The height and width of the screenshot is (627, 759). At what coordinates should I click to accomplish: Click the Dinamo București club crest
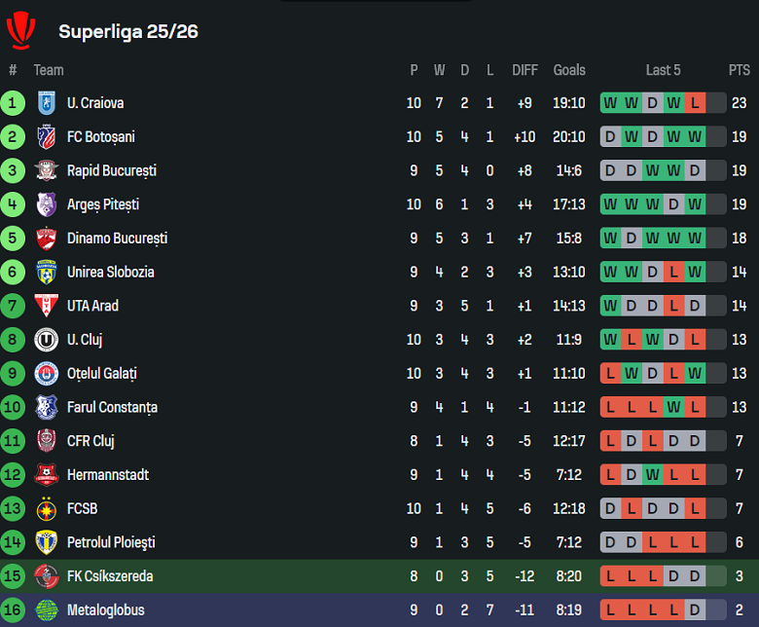[46, 239]
